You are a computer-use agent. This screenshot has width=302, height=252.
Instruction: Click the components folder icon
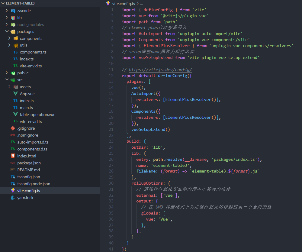click(16, 38)
